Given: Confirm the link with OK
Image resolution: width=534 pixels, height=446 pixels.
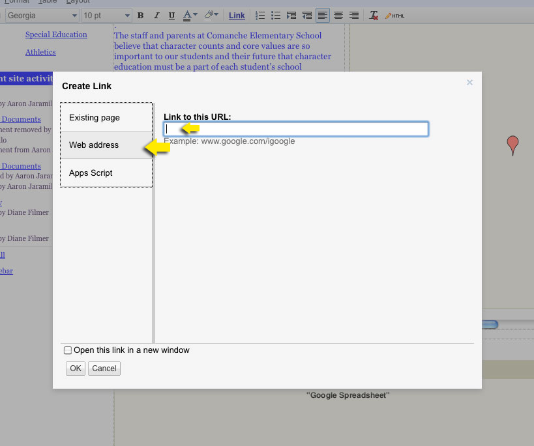Looking at the screenshot, I should pos(76,369).
